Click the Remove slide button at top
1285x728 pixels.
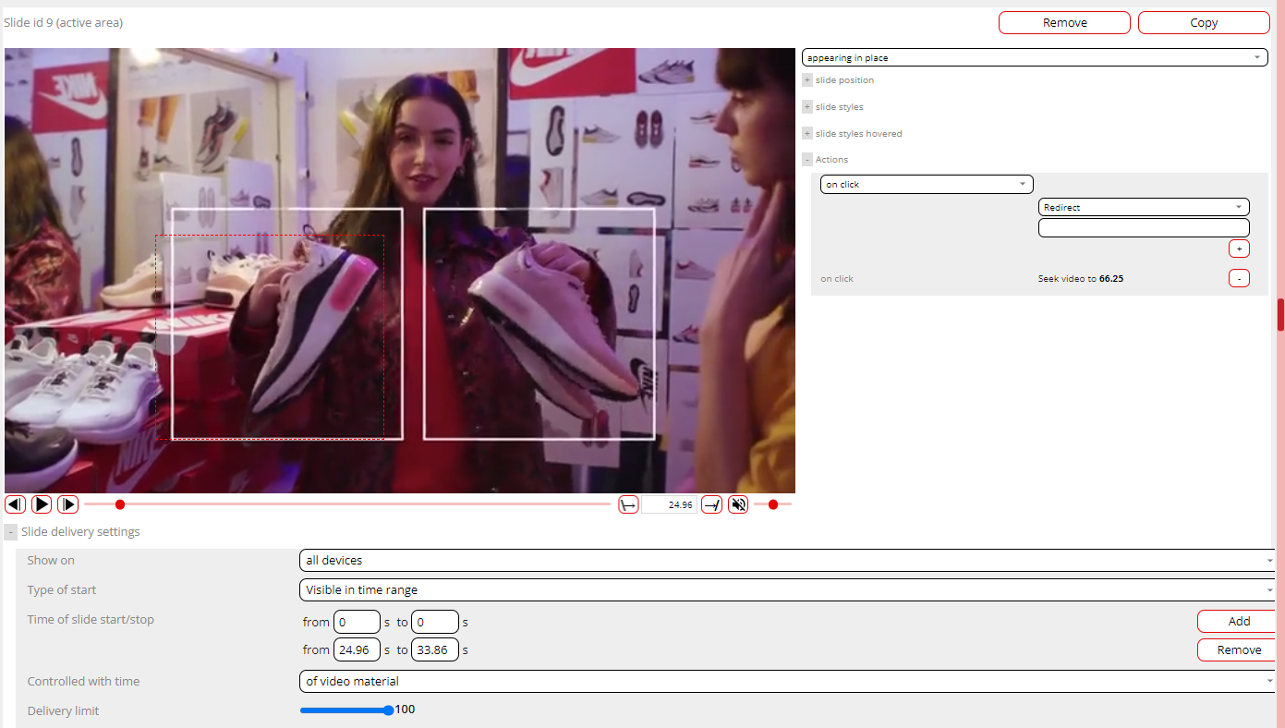1064,23
